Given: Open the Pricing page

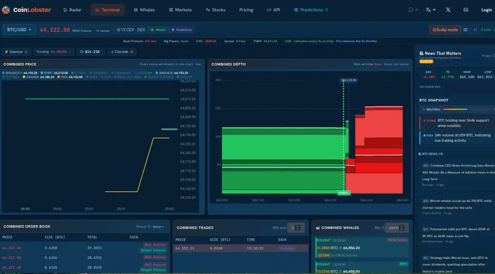Looking at the screenshot, I should coord(246,10).
